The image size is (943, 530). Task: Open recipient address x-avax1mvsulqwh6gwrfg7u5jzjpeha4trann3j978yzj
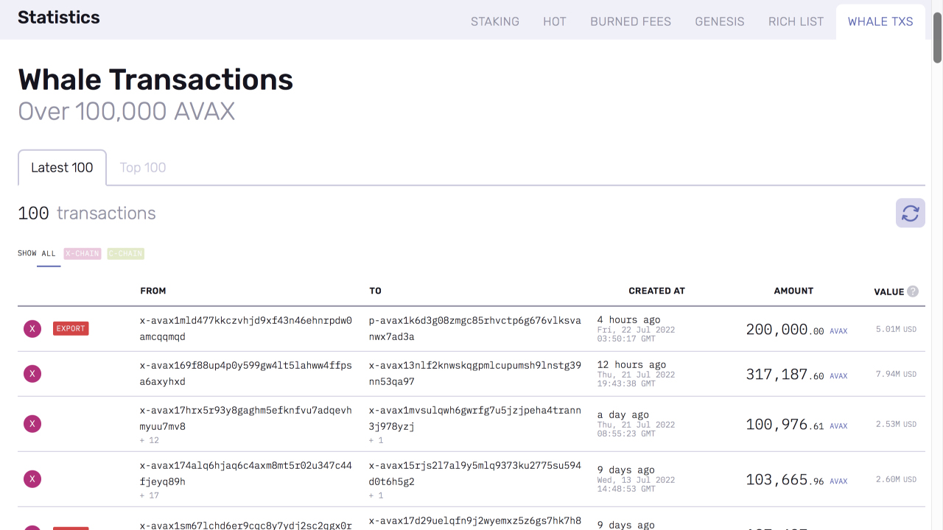point(475,418)
